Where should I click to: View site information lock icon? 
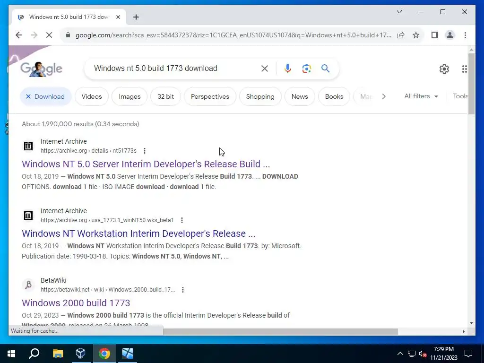[x=68, y=35]
